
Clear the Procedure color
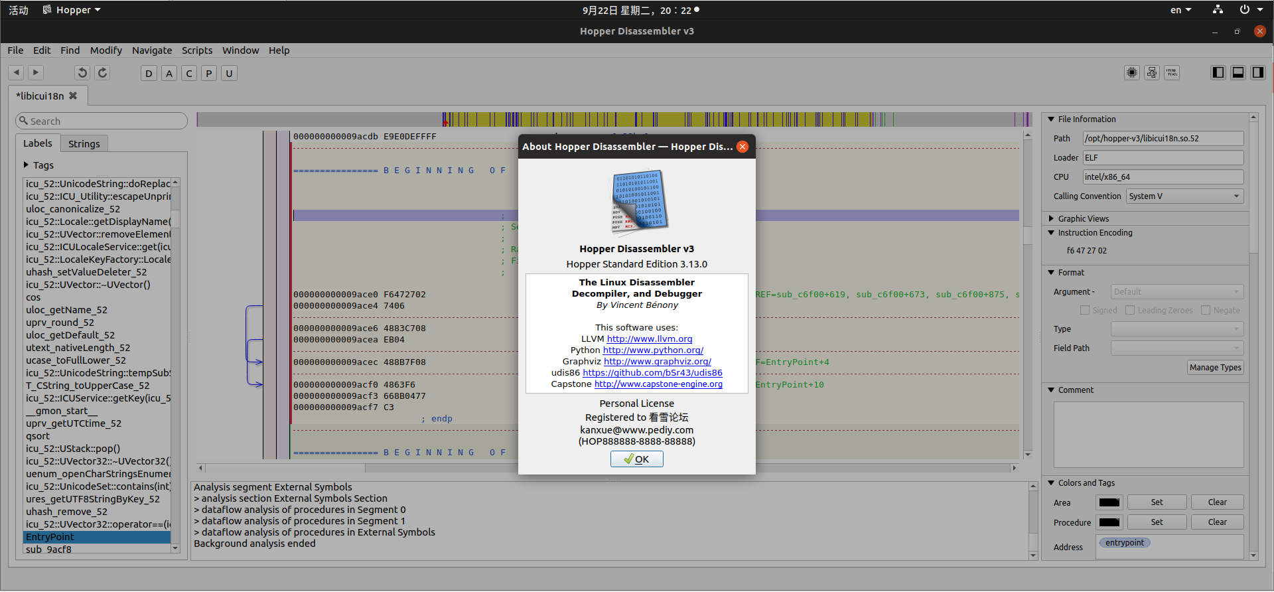click(x=1218, y=522)
